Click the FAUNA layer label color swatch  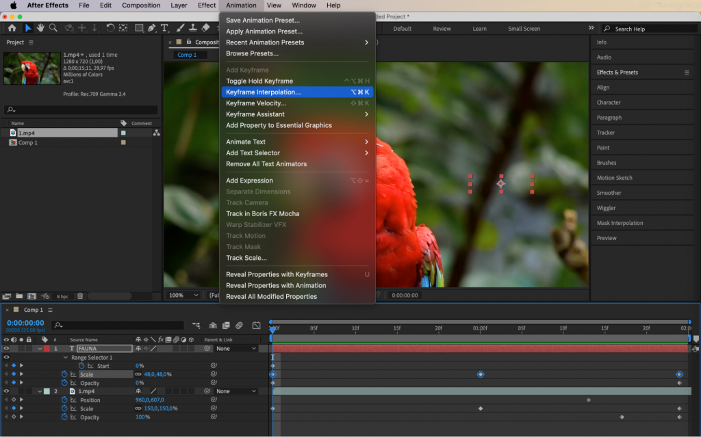pos(48,348)
